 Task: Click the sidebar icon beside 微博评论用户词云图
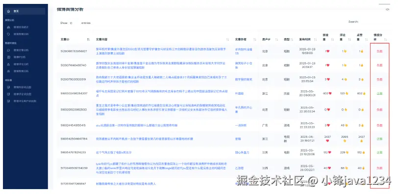(9, 101)
